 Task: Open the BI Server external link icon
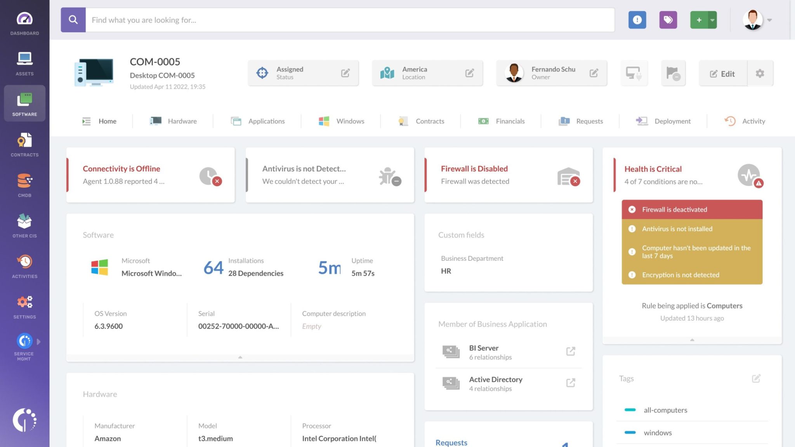pyautogui.click(x=570, y=352)
